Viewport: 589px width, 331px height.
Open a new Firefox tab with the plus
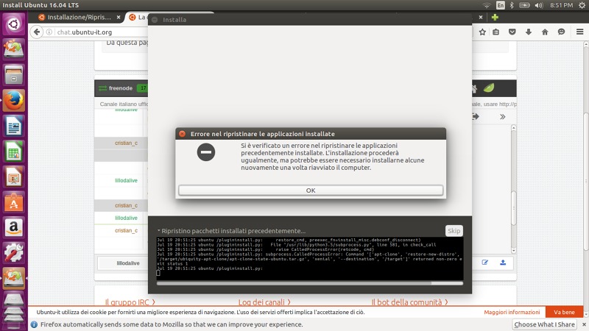[x=495, y=17]
